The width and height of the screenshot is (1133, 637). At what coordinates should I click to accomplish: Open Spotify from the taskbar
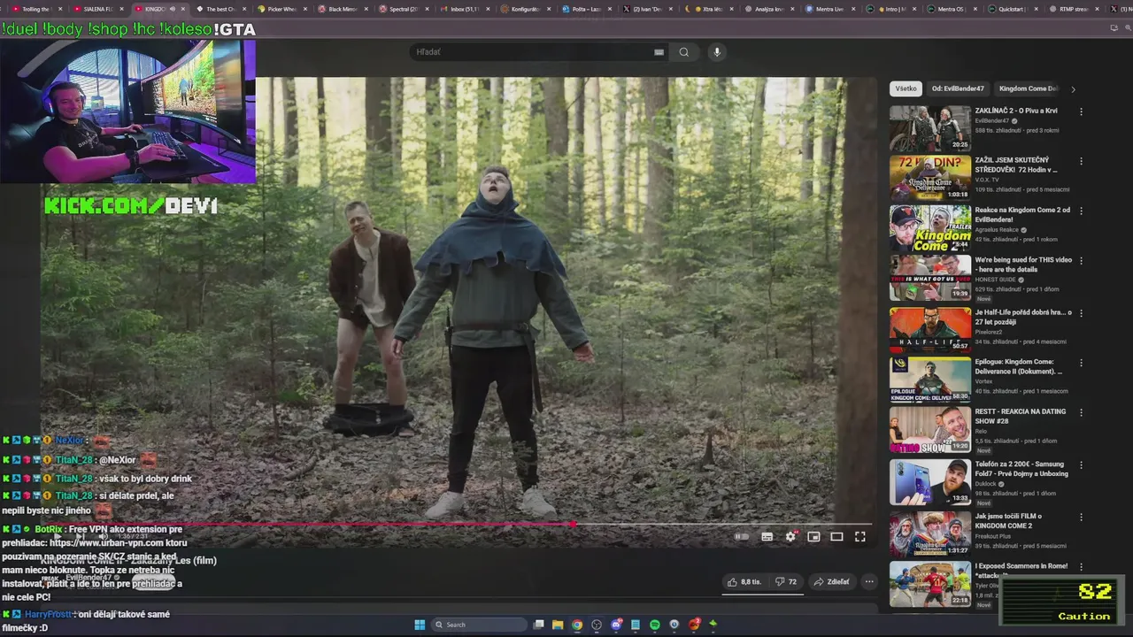655,625
